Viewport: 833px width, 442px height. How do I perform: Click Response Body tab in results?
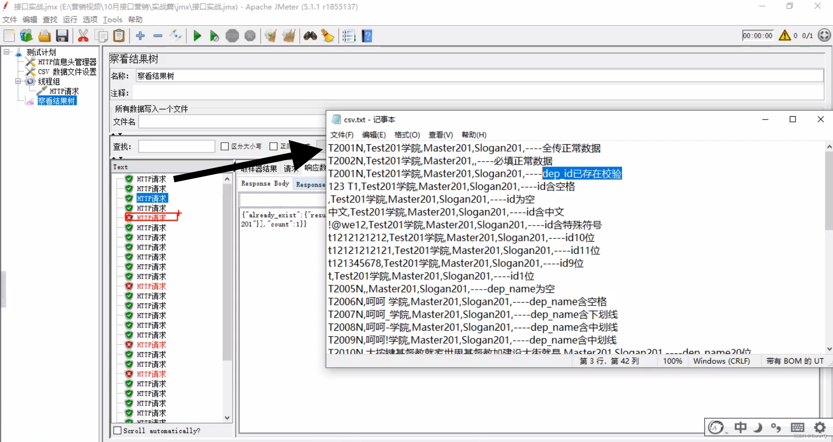pos(265,184)
